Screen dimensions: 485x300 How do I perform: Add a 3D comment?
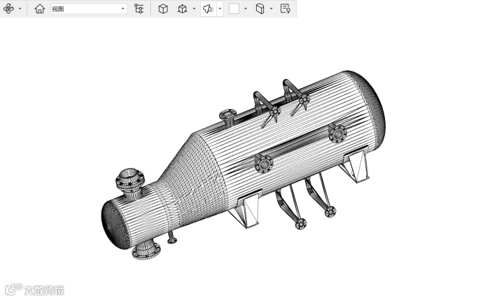pos(285,8)
